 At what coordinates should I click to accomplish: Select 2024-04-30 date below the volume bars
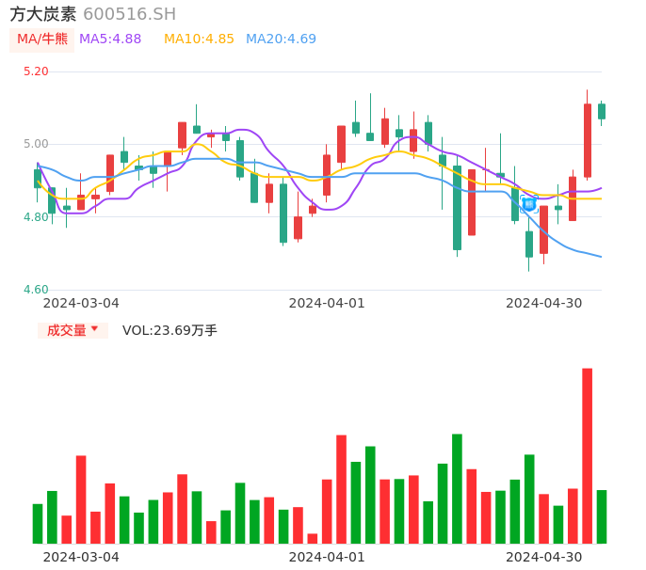click(543, 557)
